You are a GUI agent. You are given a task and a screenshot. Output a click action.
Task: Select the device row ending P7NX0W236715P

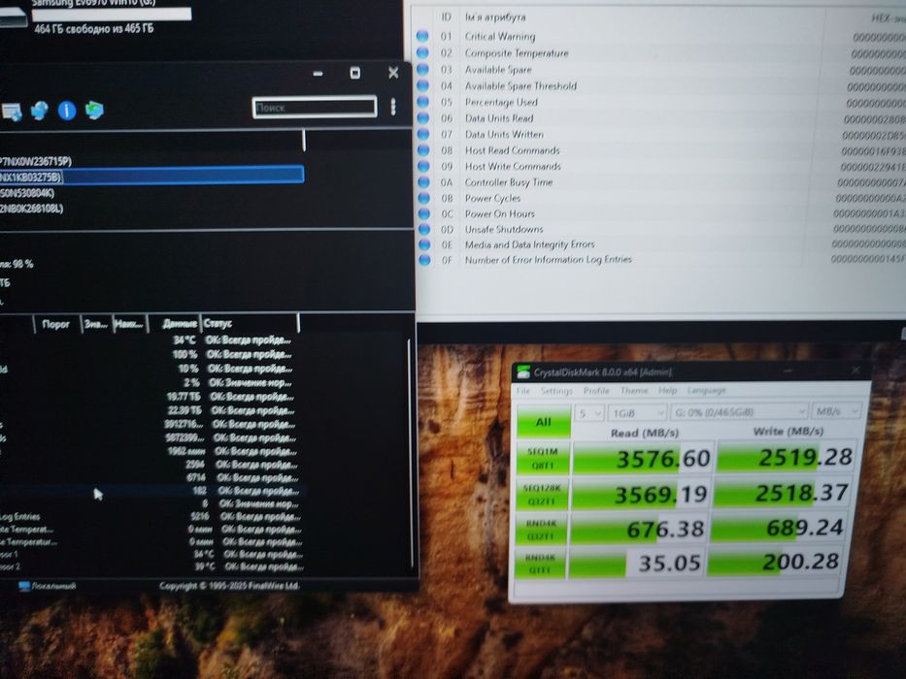pyautogui.click(x=151, y=161)
